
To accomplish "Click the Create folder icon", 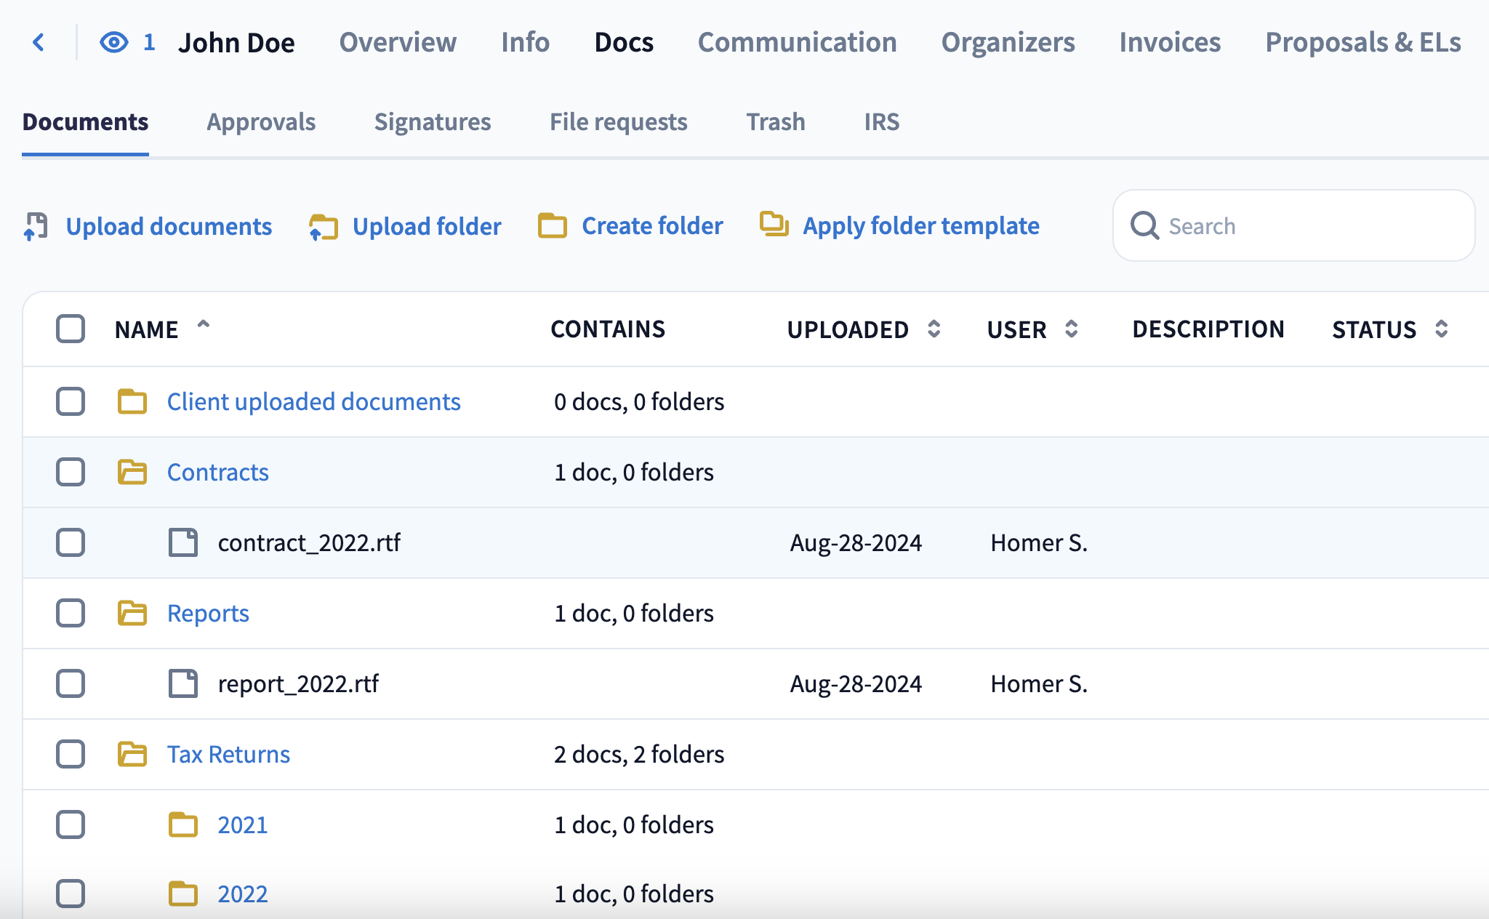I will [x=553, y=225].
